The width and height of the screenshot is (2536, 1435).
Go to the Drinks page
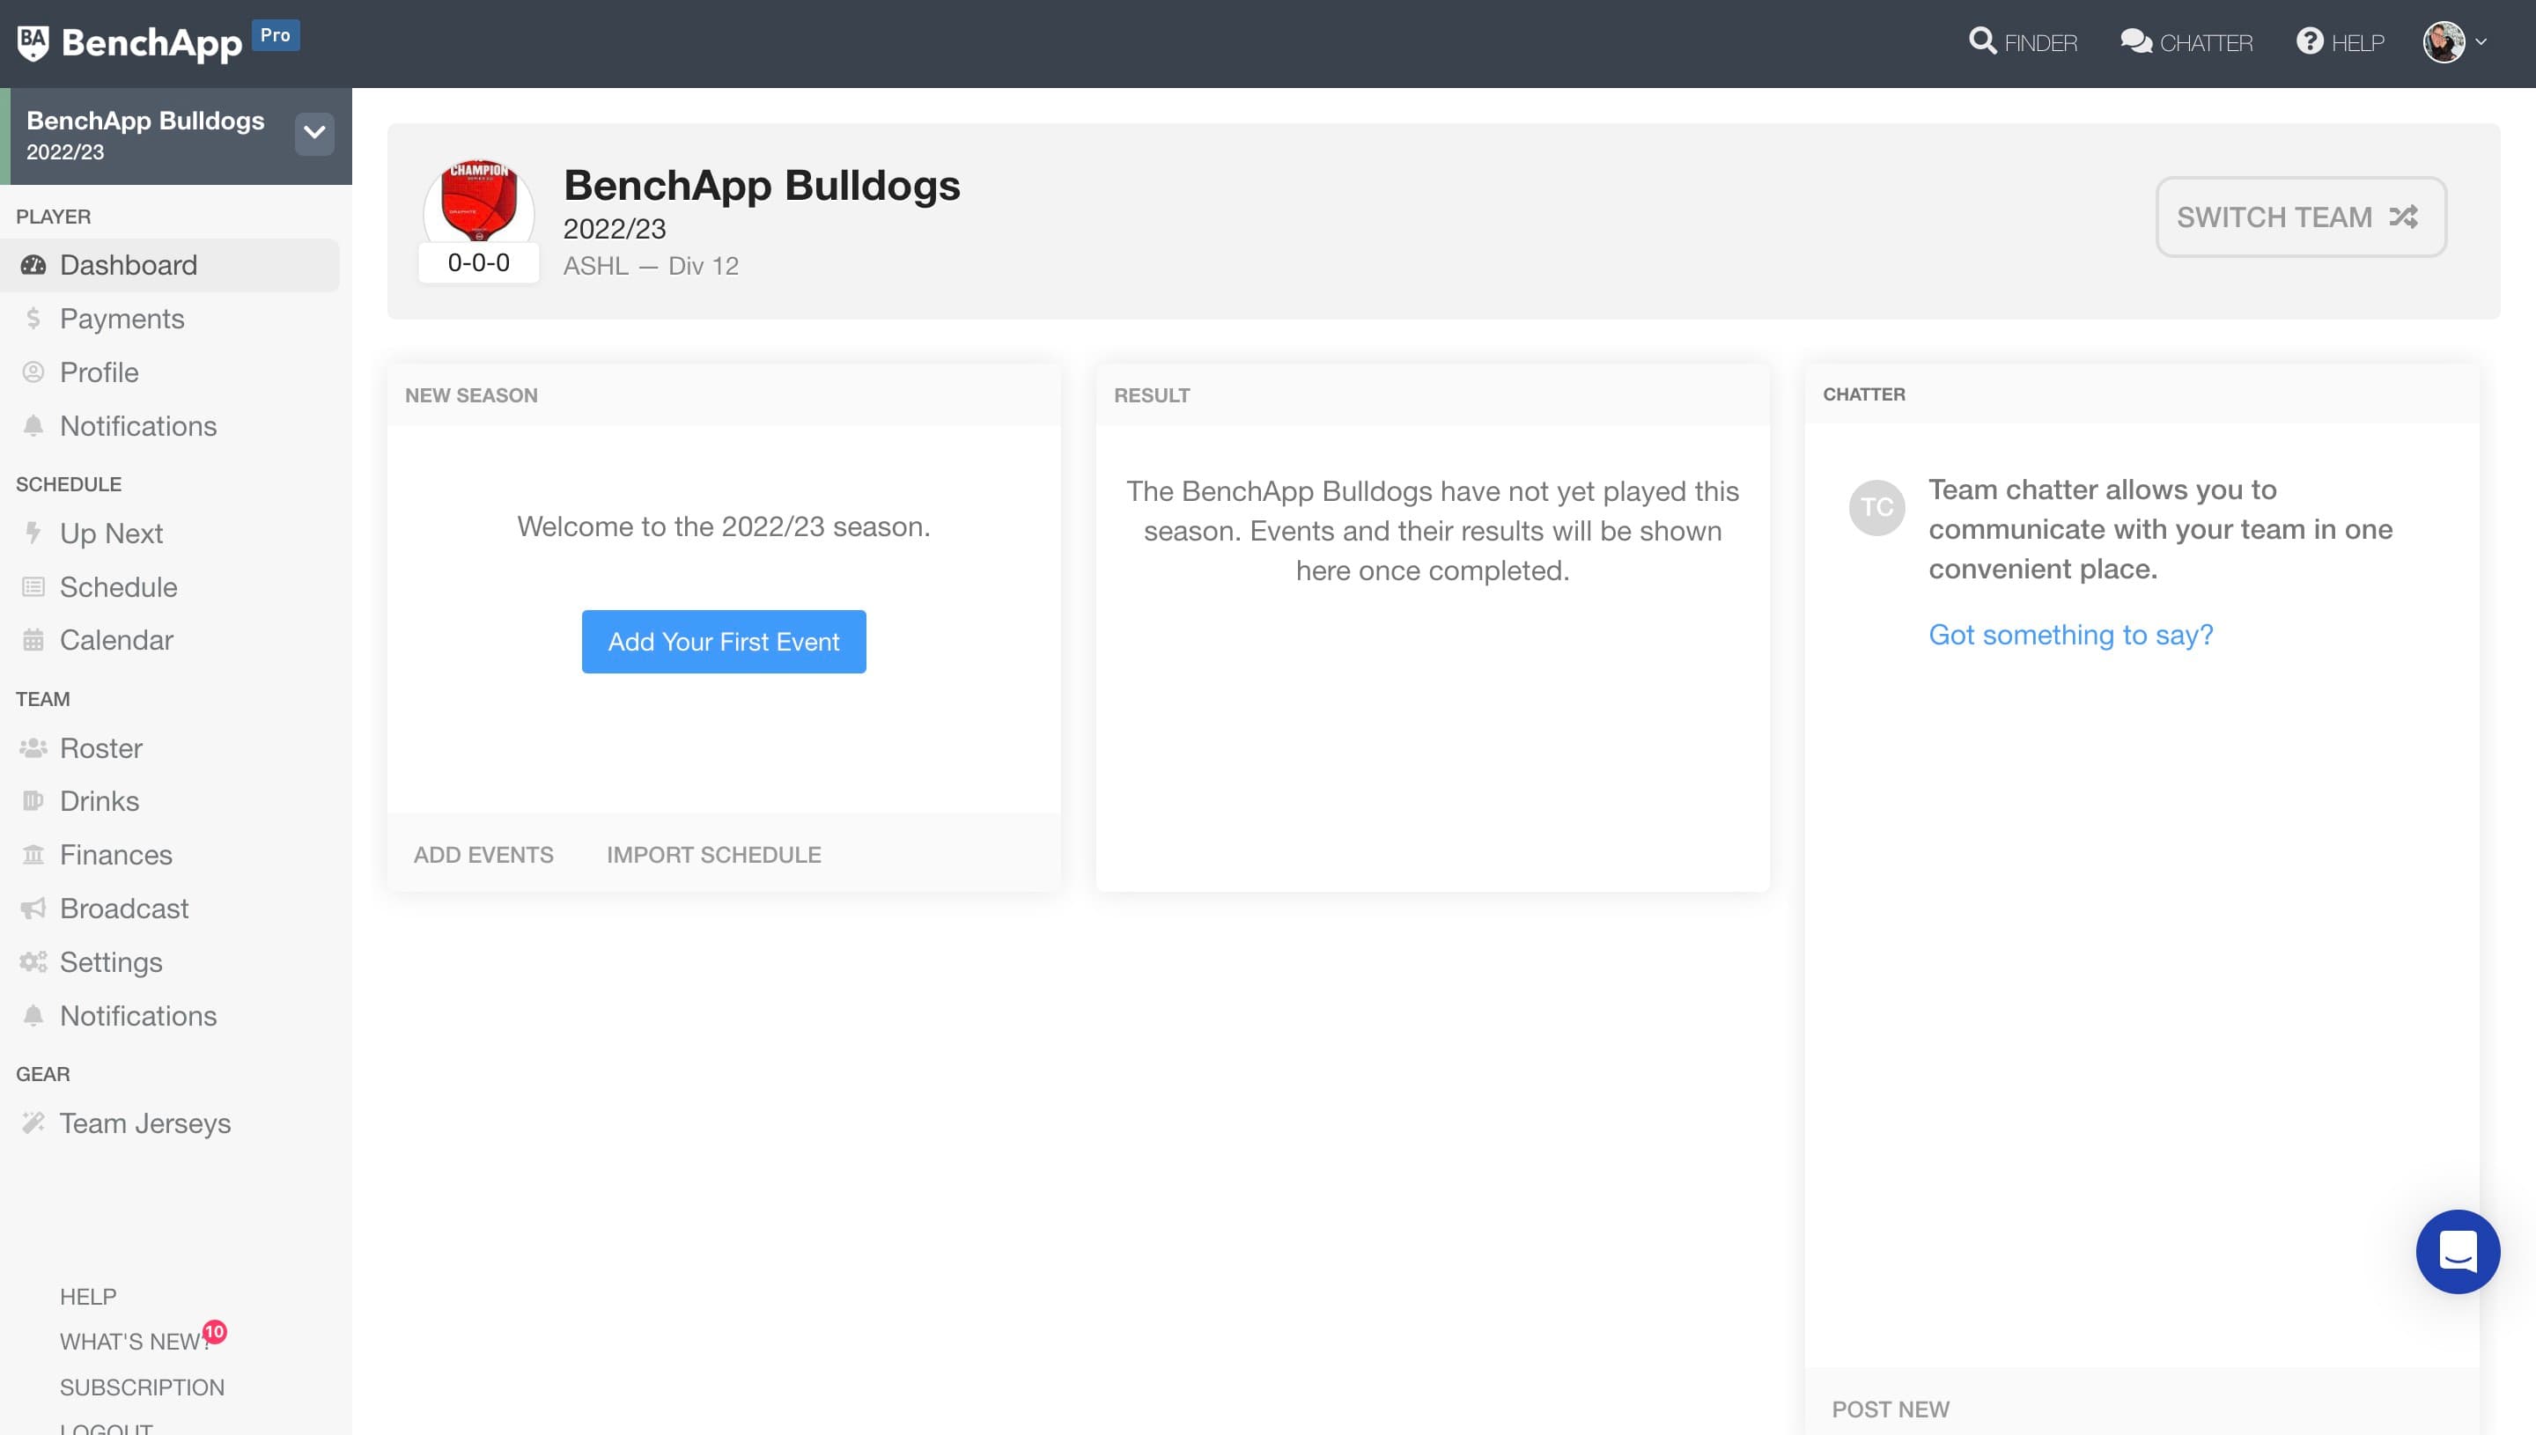[100, 801]
